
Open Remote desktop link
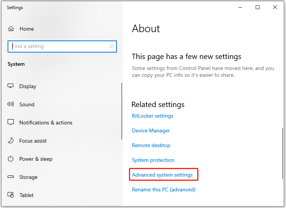(x=151, y=145)
